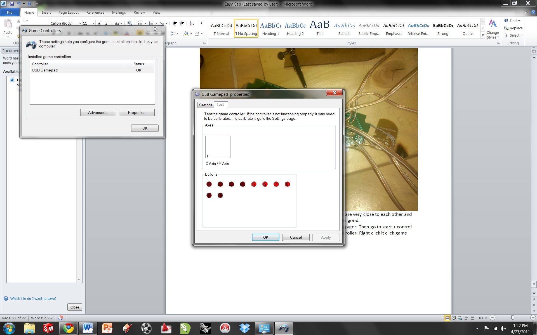Open the Calibri font name dropdown
This screenshot has width=537, height=335.
click(x=80, y=23)
